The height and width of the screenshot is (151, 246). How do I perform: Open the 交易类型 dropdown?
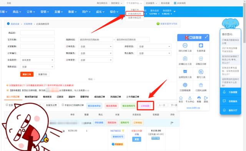tap(37, 60)
